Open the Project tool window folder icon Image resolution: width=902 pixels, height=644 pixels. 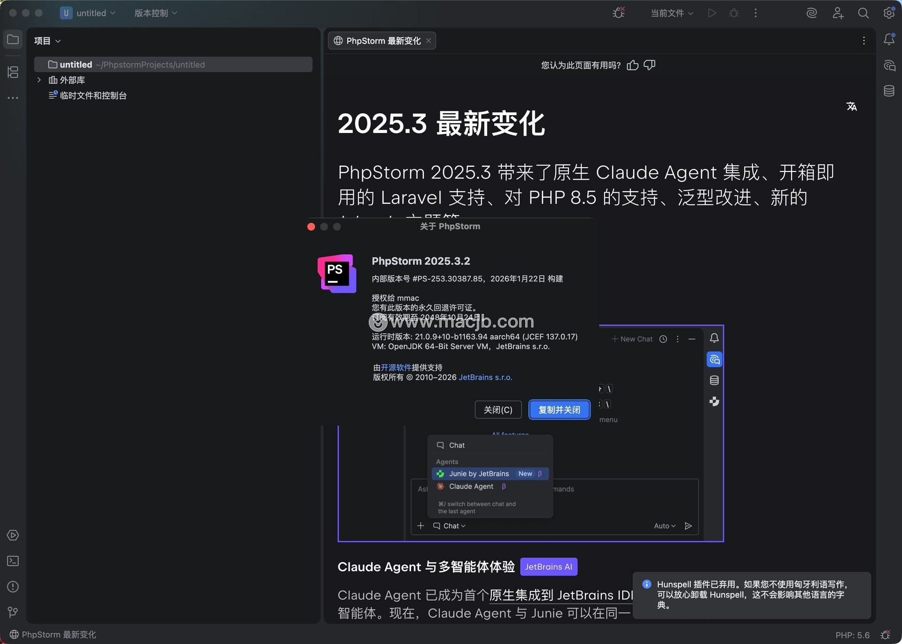click(x=13, y=39)
